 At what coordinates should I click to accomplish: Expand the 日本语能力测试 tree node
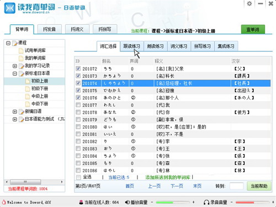coord(15,119)
